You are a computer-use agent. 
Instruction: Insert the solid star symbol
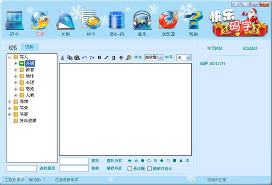click(130, 161)
